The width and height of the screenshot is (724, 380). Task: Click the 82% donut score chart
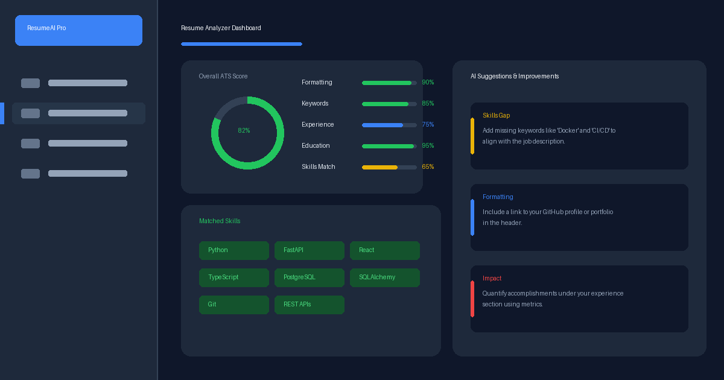point(247,133)
